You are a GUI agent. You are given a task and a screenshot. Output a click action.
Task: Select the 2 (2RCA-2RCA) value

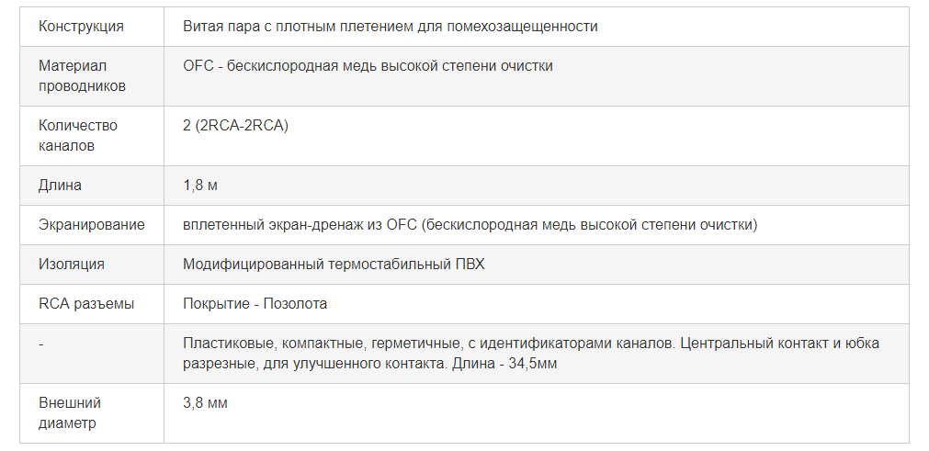(235, 126)
